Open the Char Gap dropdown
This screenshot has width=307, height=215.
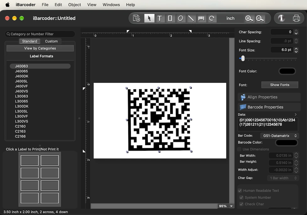tap(283, 178)
